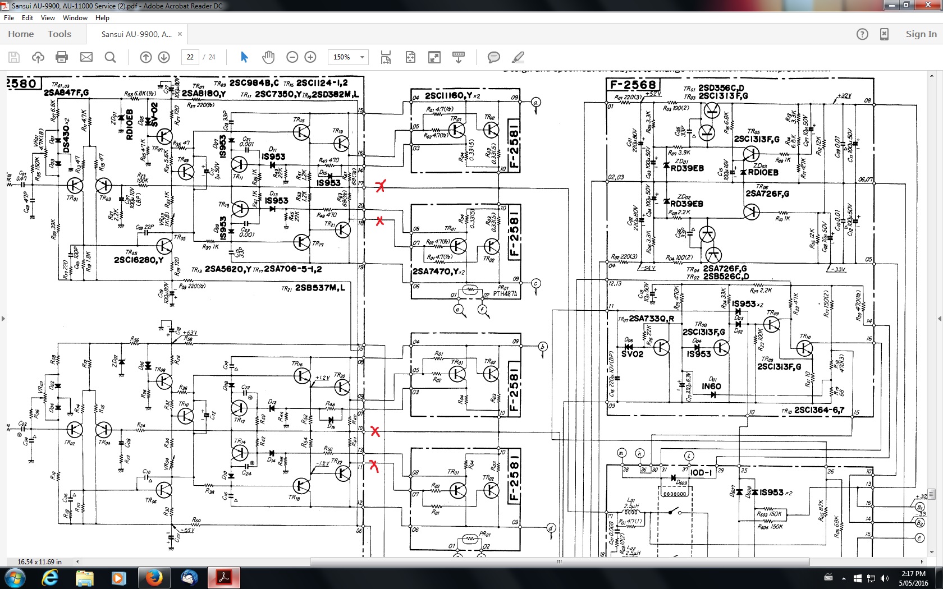Open the Window menu
Screen dimensions: 943x589
(75, 18)
